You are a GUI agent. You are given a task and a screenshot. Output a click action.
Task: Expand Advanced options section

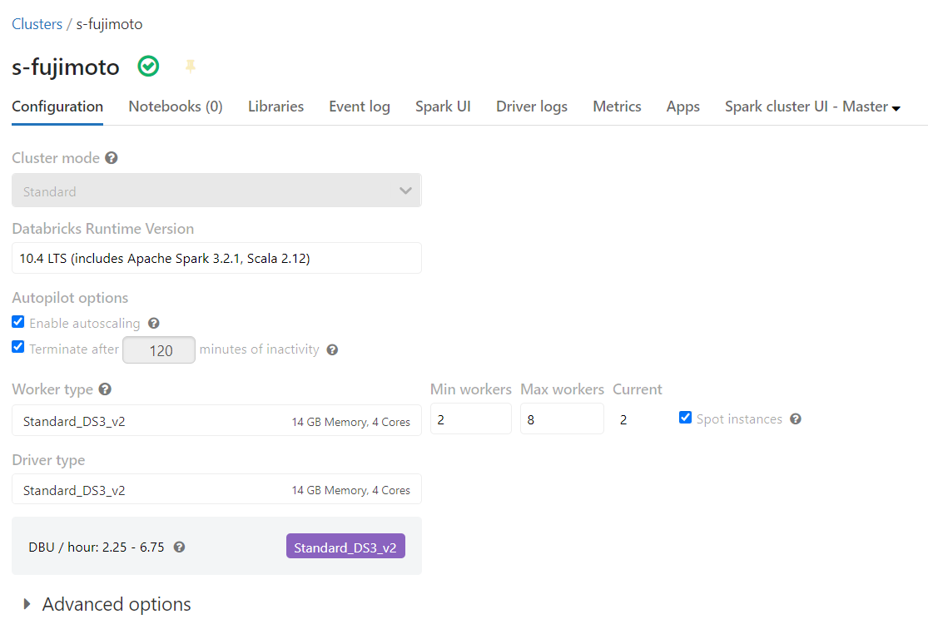107,604
